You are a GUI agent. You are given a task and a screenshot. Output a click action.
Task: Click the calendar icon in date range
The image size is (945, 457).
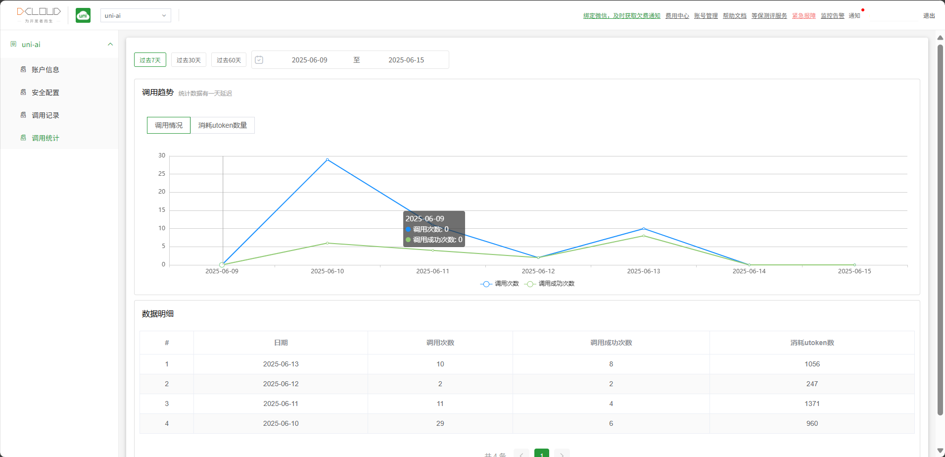(x=259, y=60)
